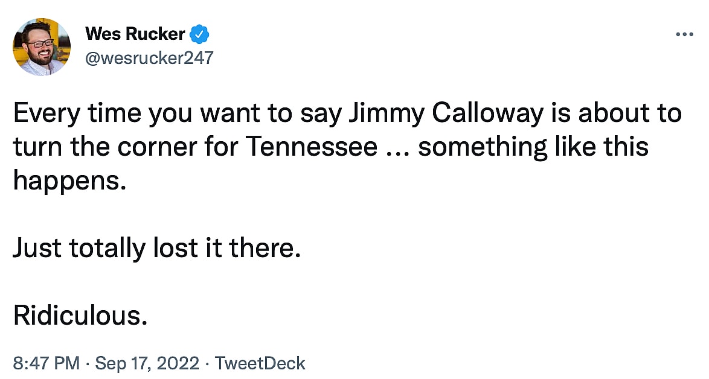
Task: Open the @wesrucker247 handle link
Action: coord(150,58)
